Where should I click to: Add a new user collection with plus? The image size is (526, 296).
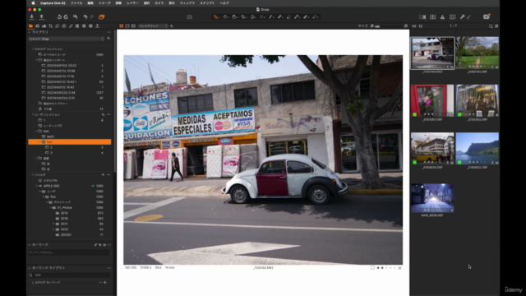pos(103,115)
